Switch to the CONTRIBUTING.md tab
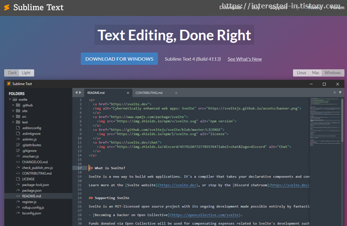 pos(149,93)
